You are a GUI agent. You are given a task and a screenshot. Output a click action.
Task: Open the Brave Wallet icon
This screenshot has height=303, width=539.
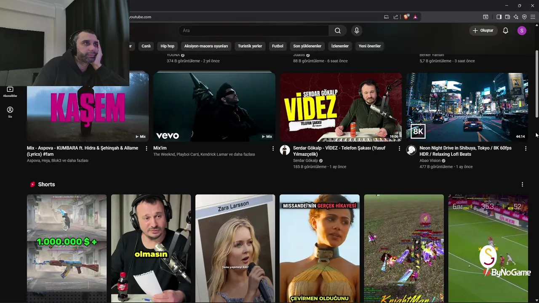pyautogui.click(x=507, y=17)
